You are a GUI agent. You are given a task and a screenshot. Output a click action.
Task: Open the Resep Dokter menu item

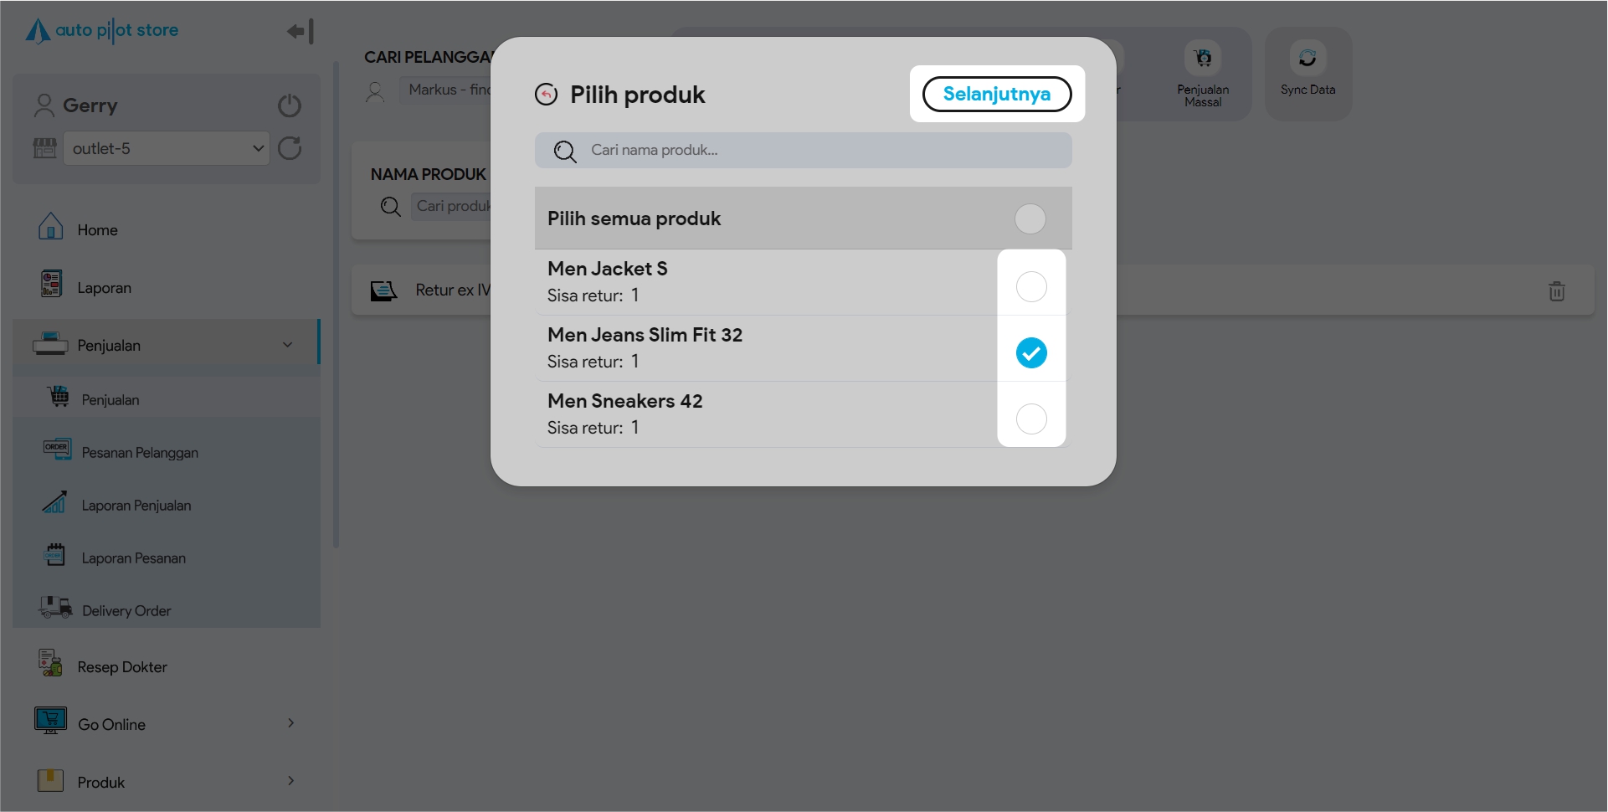click(x=122, y=667)
